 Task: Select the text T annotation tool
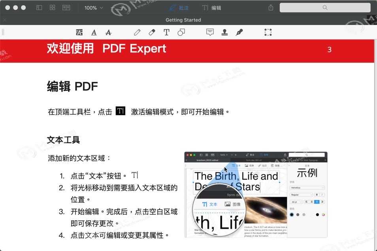click(x=166, y=32)
